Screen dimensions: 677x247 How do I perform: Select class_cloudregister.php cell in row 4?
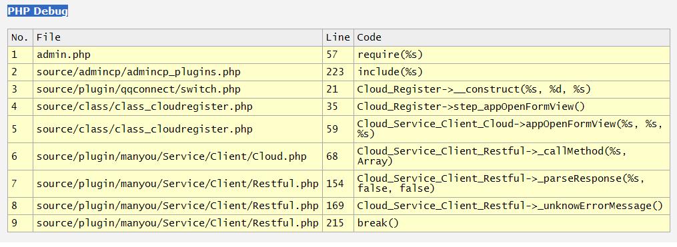click(x=177, y=107)
